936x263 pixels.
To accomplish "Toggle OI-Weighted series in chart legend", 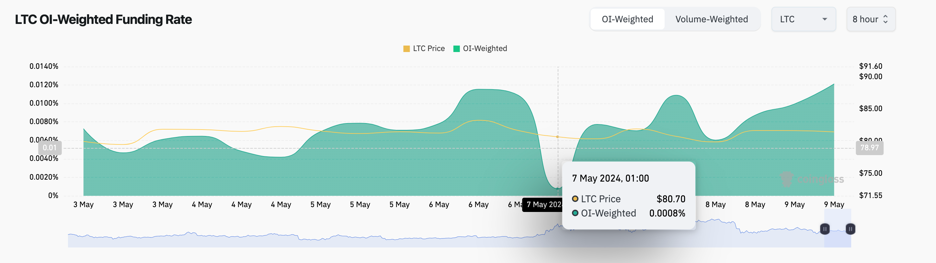I will 485,48.
